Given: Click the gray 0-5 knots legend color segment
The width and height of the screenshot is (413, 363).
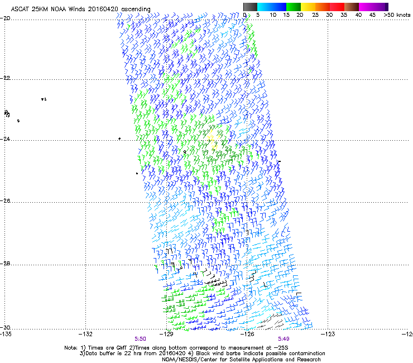Looking at the screenshot, I should pyautogui.click(x=250, y=7).
